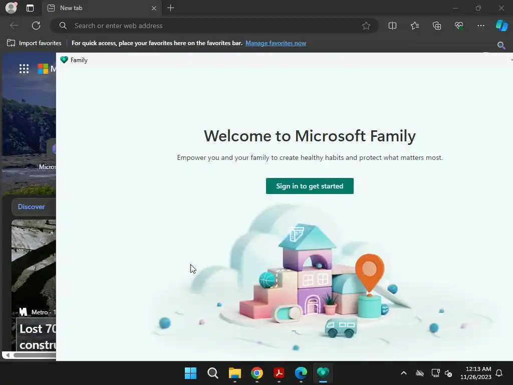Add this page to favorites star
The height and width of the screenshot is (385, 513).
coord(366,26)
